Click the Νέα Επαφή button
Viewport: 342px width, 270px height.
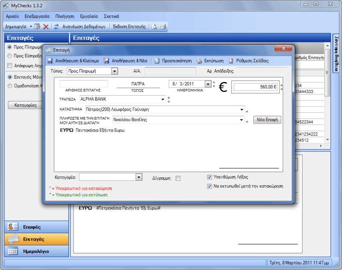click(267, 120)
